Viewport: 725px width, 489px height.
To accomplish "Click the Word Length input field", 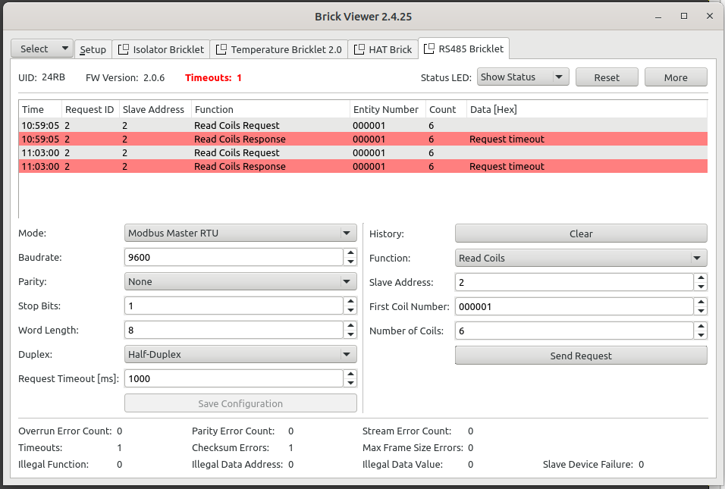I will point(234,330).
